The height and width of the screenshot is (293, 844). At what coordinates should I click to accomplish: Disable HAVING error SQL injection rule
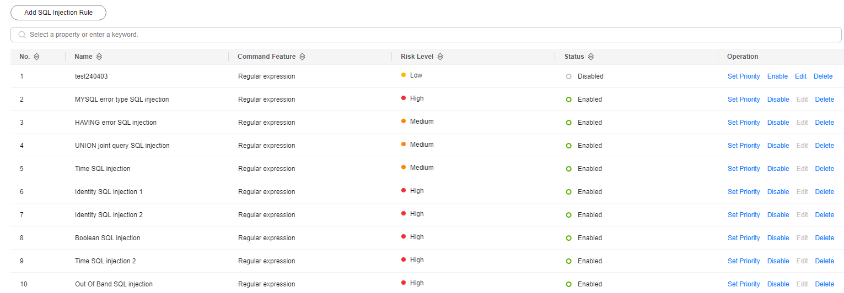[x=778, y=123]
